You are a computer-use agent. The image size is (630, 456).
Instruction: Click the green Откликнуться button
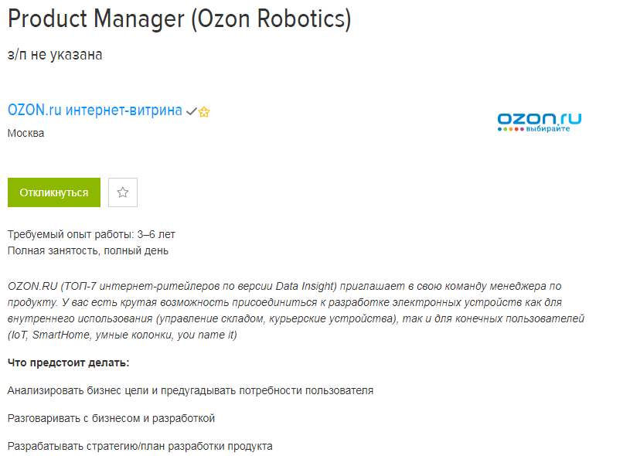(54, 192)
